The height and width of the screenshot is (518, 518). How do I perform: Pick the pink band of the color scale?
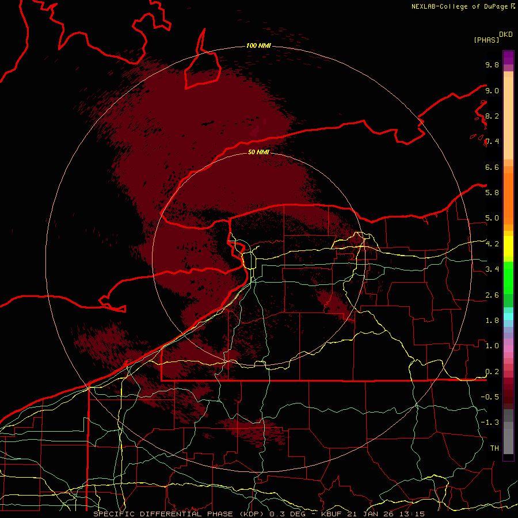coord(508,349)
